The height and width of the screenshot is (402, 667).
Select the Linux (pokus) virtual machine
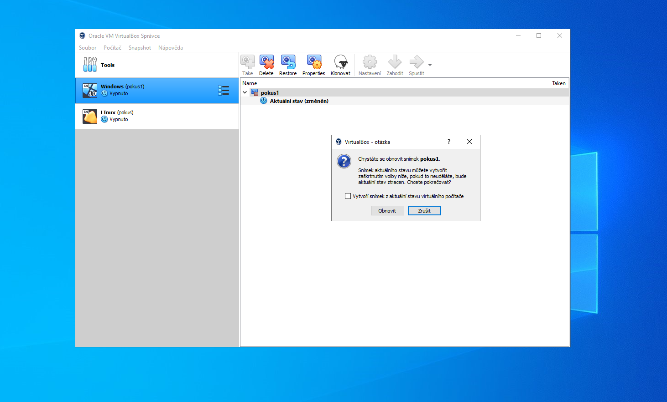click(x=157, y=116)
